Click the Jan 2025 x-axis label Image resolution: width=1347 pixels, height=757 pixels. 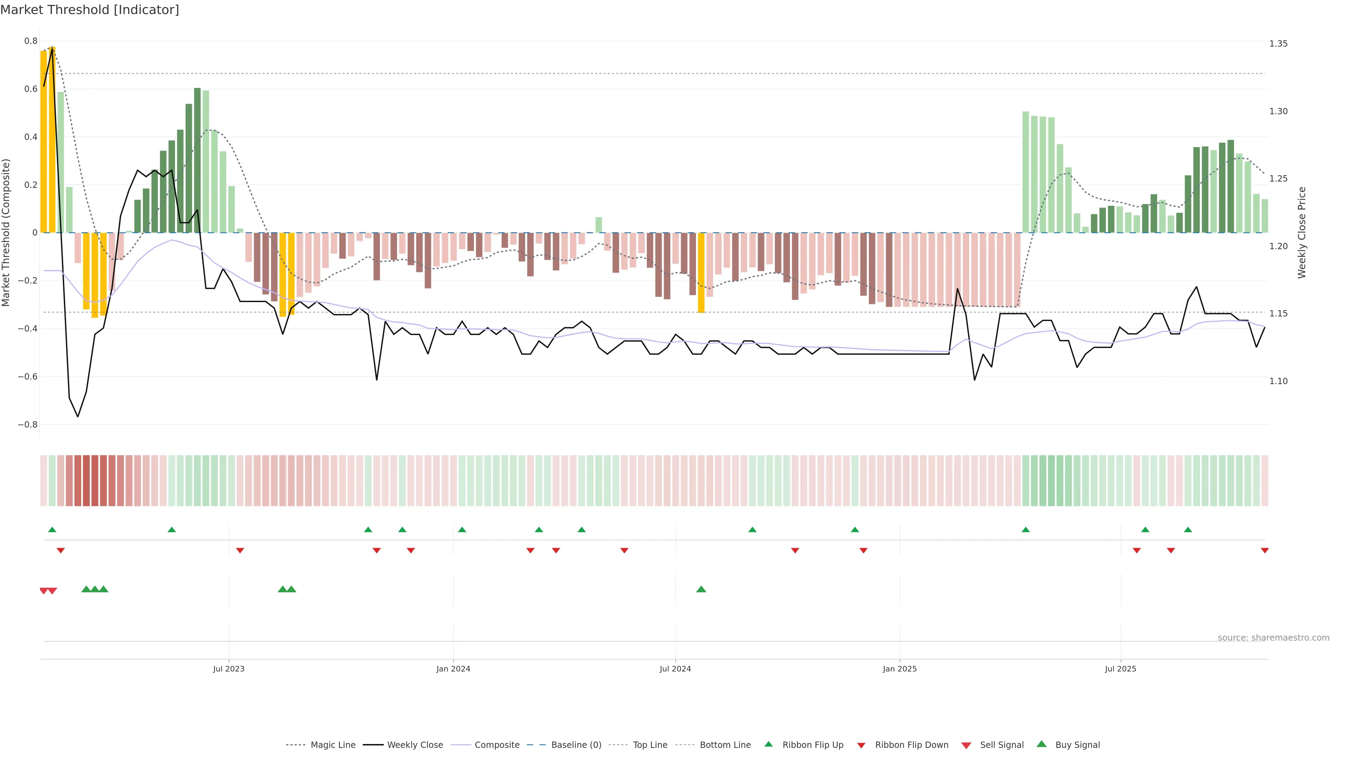(899, 669)
